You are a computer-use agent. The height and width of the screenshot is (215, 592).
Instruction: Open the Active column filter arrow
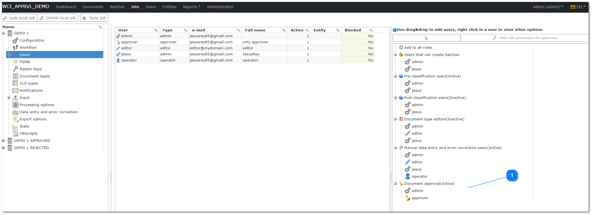[307, 30]
